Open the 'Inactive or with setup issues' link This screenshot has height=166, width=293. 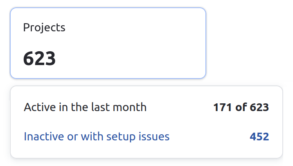click(x=97, y=136)
